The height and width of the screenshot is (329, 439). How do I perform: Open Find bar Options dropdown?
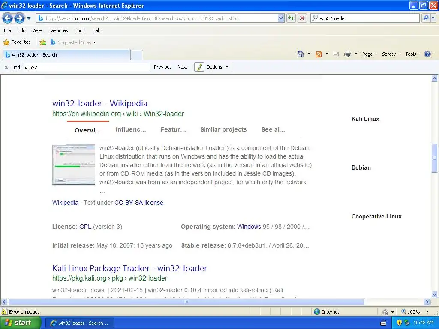pyautogui.click(x=217, y=67)
